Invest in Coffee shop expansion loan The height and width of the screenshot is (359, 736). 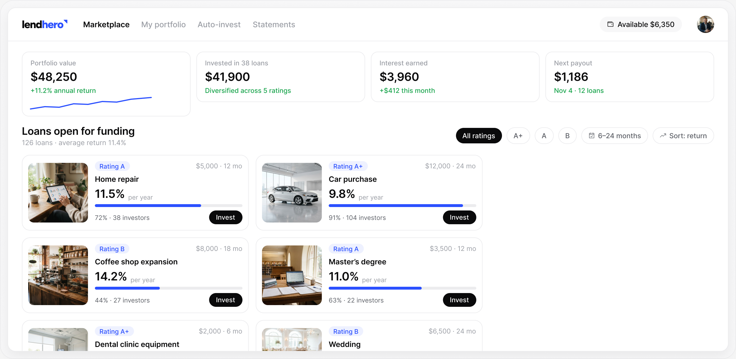pyautogui.click(x=225, y=300)
